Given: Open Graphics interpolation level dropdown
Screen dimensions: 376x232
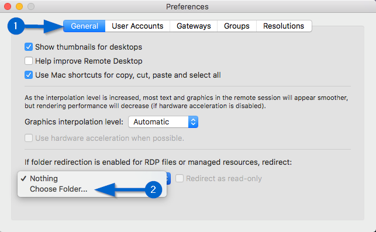Looking at the screenshot, I should point(163,122).
